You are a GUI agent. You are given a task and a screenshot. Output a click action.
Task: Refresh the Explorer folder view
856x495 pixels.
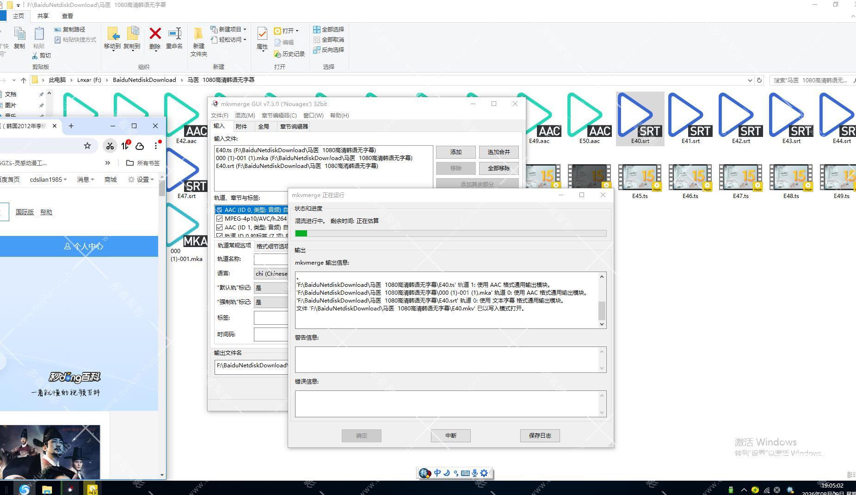point(759,80)
